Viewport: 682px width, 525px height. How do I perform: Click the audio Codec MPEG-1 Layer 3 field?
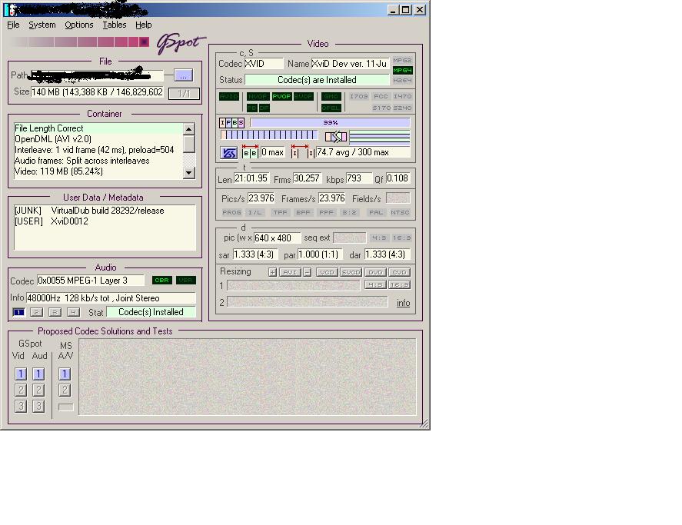[91, 281]
